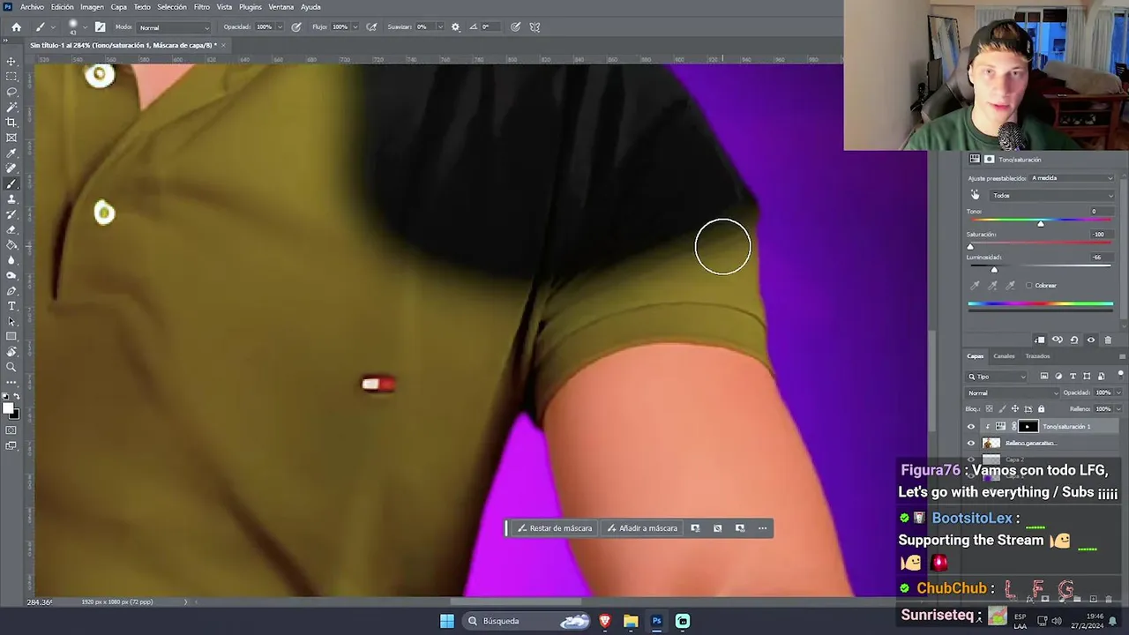Open the layer blend mode Normal dropdown
This screenshot has height=635, width=1129.
1010,392
